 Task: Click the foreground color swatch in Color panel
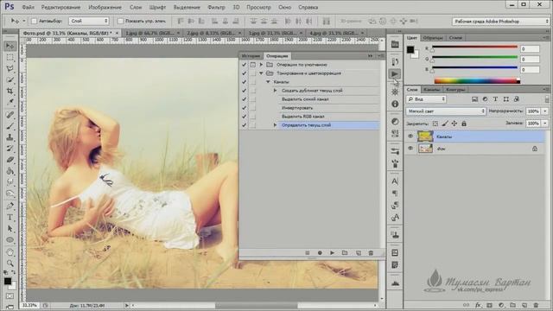pos(410,49)
